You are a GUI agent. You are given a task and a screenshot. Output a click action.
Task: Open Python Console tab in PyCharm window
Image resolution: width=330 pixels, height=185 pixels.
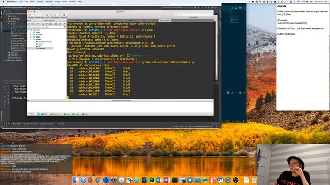pyautogui.click(x=47, y=124)
